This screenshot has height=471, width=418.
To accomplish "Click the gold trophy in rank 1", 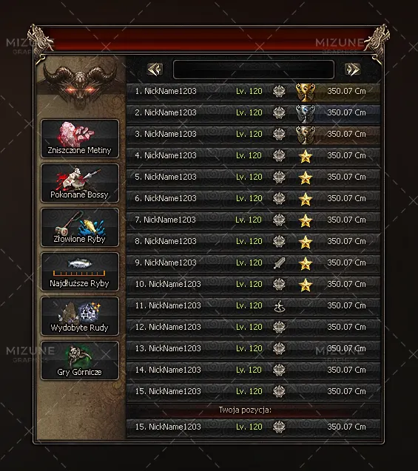I will pos(306,92).
